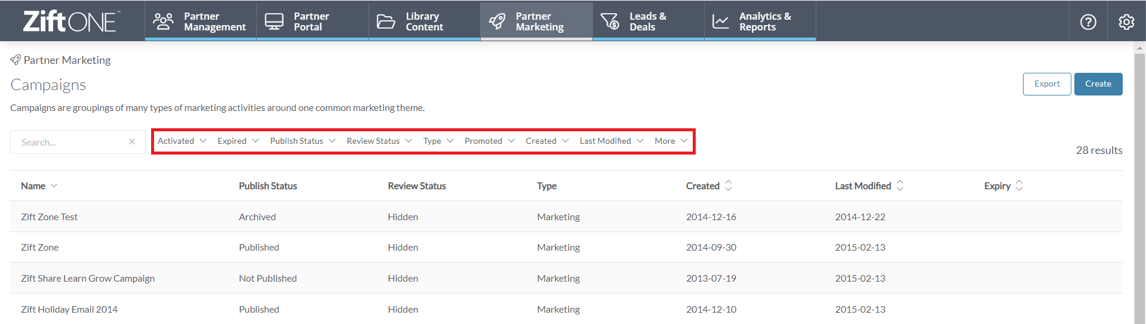1146x324 pixels.
Task: Click created date 2013-07-19
Action: 711,278
